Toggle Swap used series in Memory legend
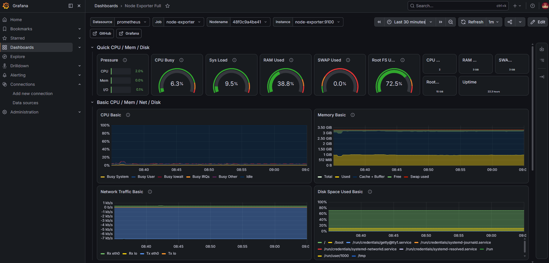This screenshot has width=549, height=263. pyautogui.click(x=420, y=177)
